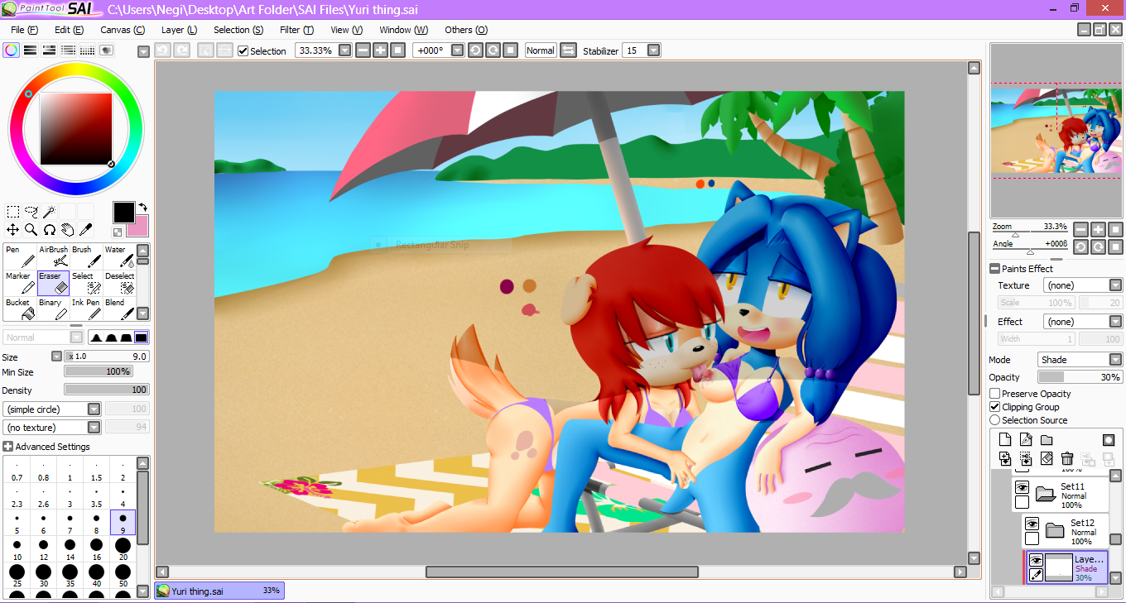This screenshot has width=1126, height=603.
Task: Activate the rectangular selection tool
Action: [x=13, y=212]
